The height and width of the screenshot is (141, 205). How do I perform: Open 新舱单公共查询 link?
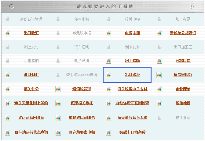click(183, 33)
